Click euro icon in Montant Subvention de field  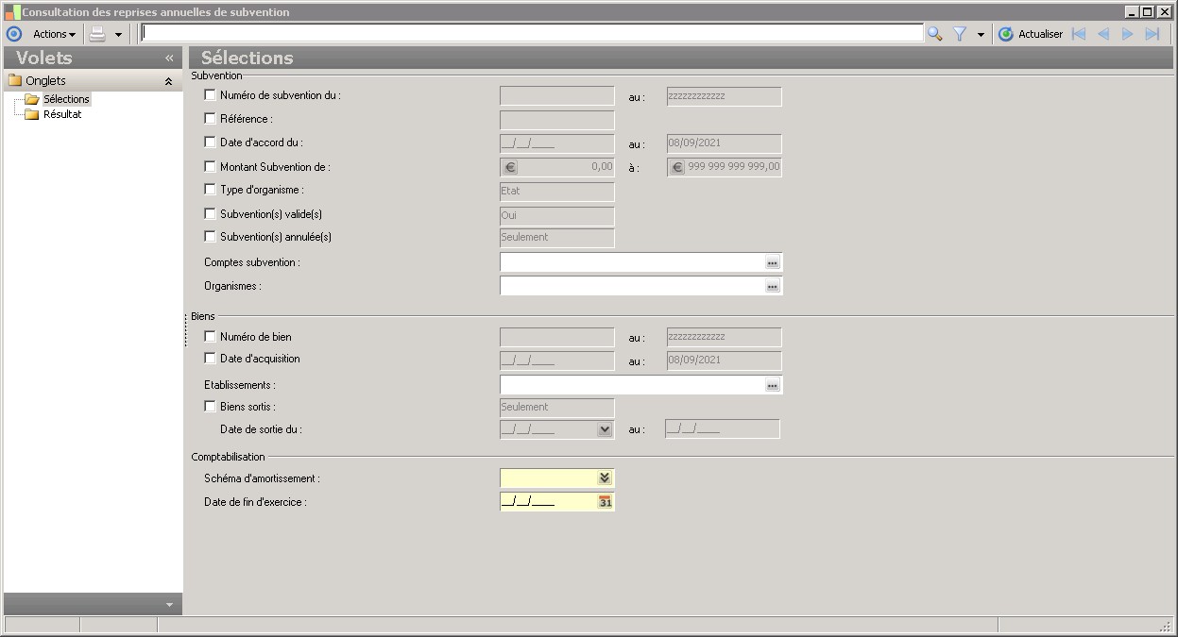(x=510, y=167)
